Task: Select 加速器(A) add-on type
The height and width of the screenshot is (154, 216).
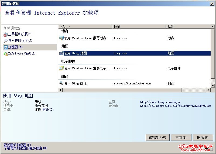Action: pos(30,47)
